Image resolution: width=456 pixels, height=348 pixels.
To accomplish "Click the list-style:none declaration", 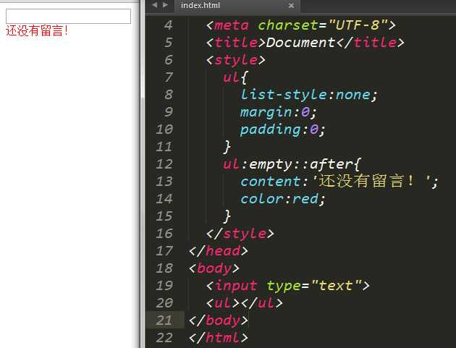I will coord(309,95).
